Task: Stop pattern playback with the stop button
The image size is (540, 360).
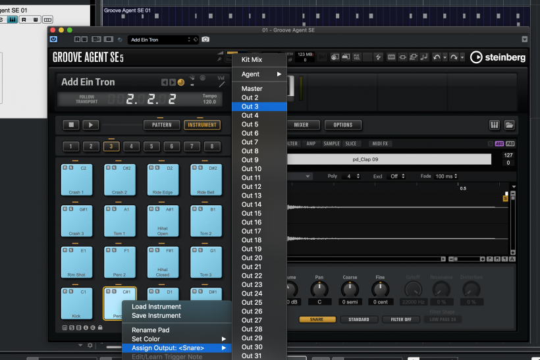Action: [71, 125]
